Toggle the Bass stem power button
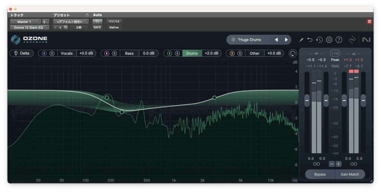 (x=107, y=53)
